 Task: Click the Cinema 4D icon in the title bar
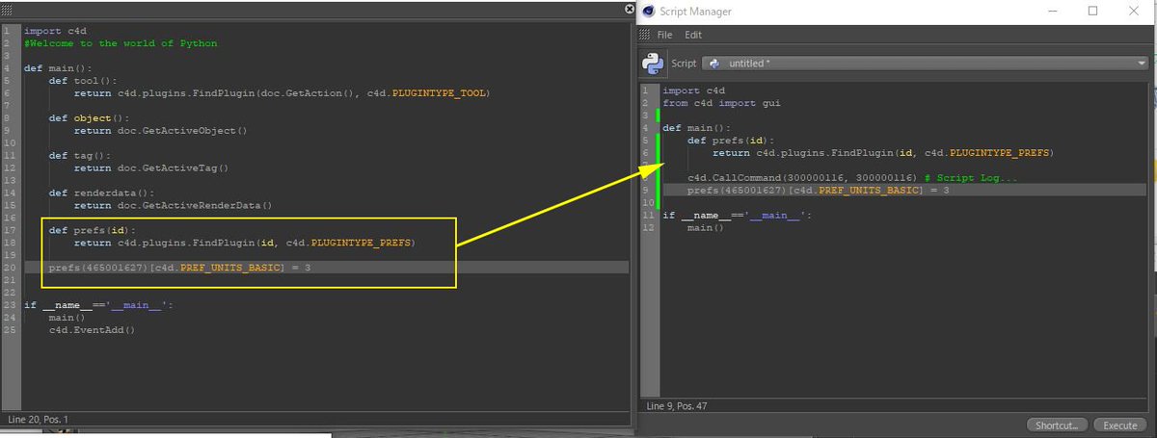tap(648, 12)
